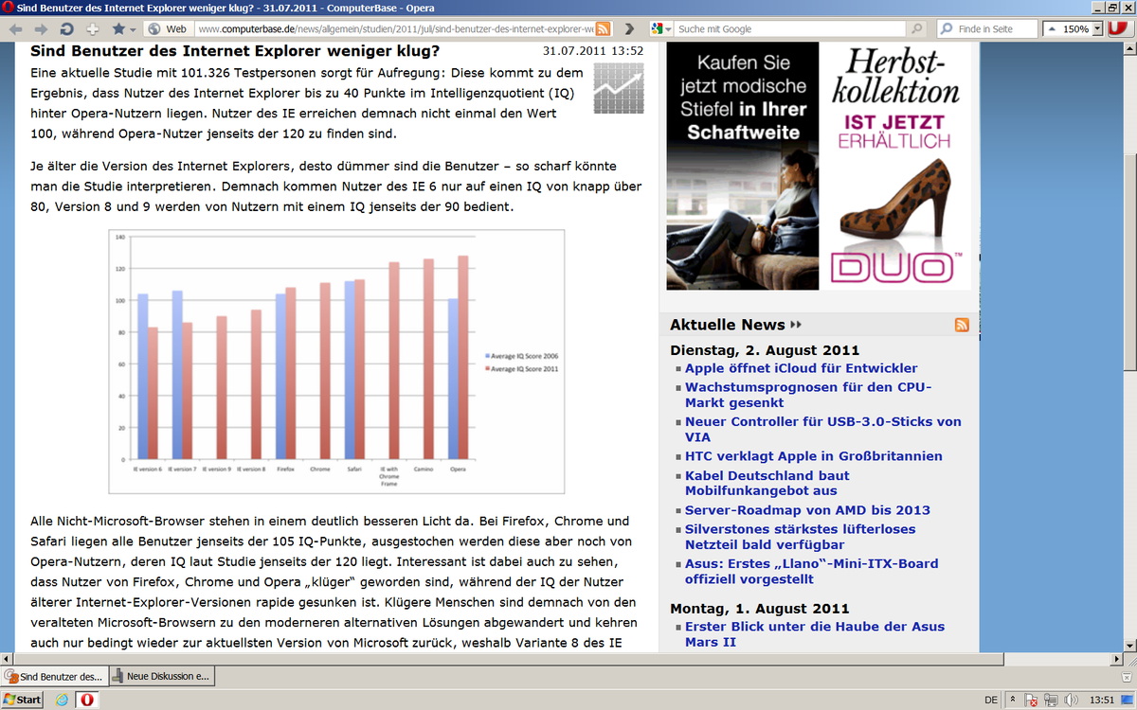Click the desktop icon beside the clock

pos(1128,700)
